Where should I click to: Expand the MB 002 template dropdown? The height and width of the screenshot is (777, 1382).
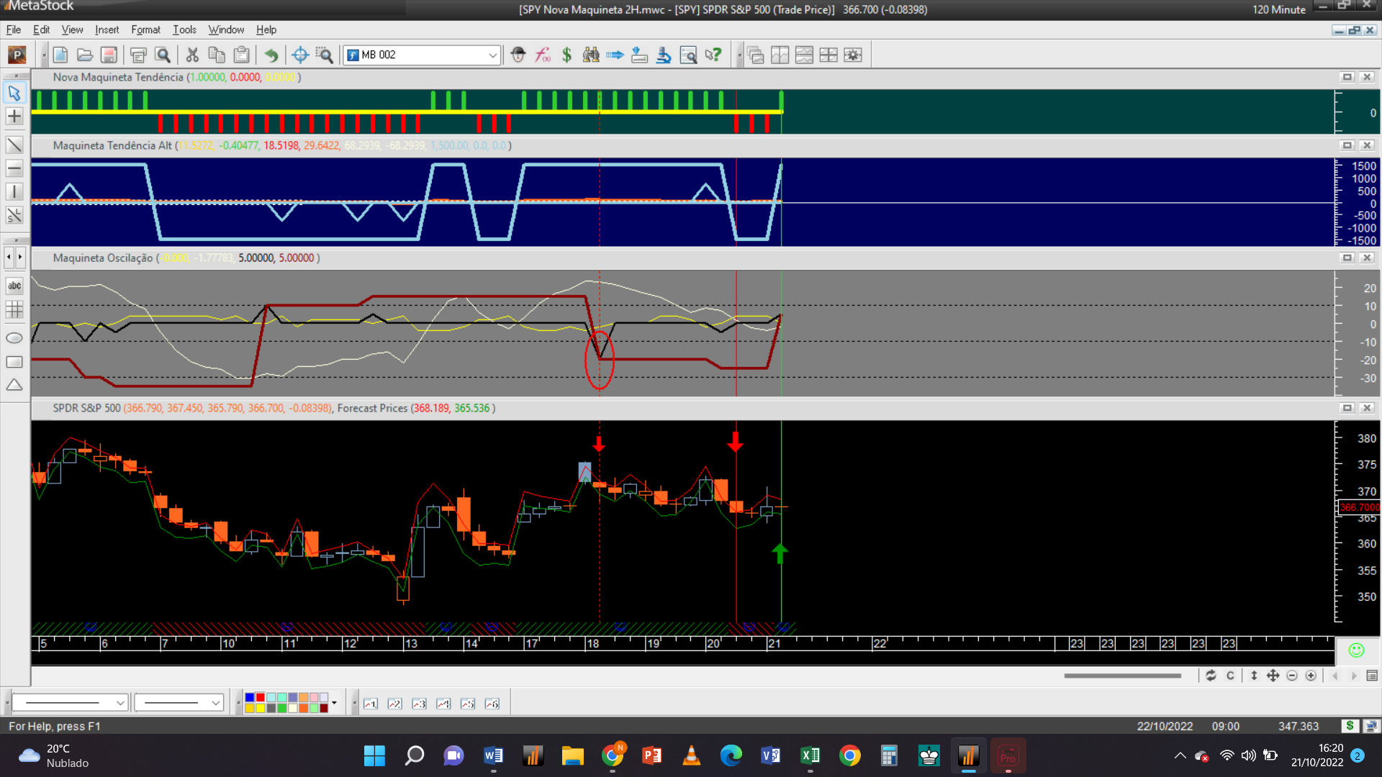coord(492,55)
